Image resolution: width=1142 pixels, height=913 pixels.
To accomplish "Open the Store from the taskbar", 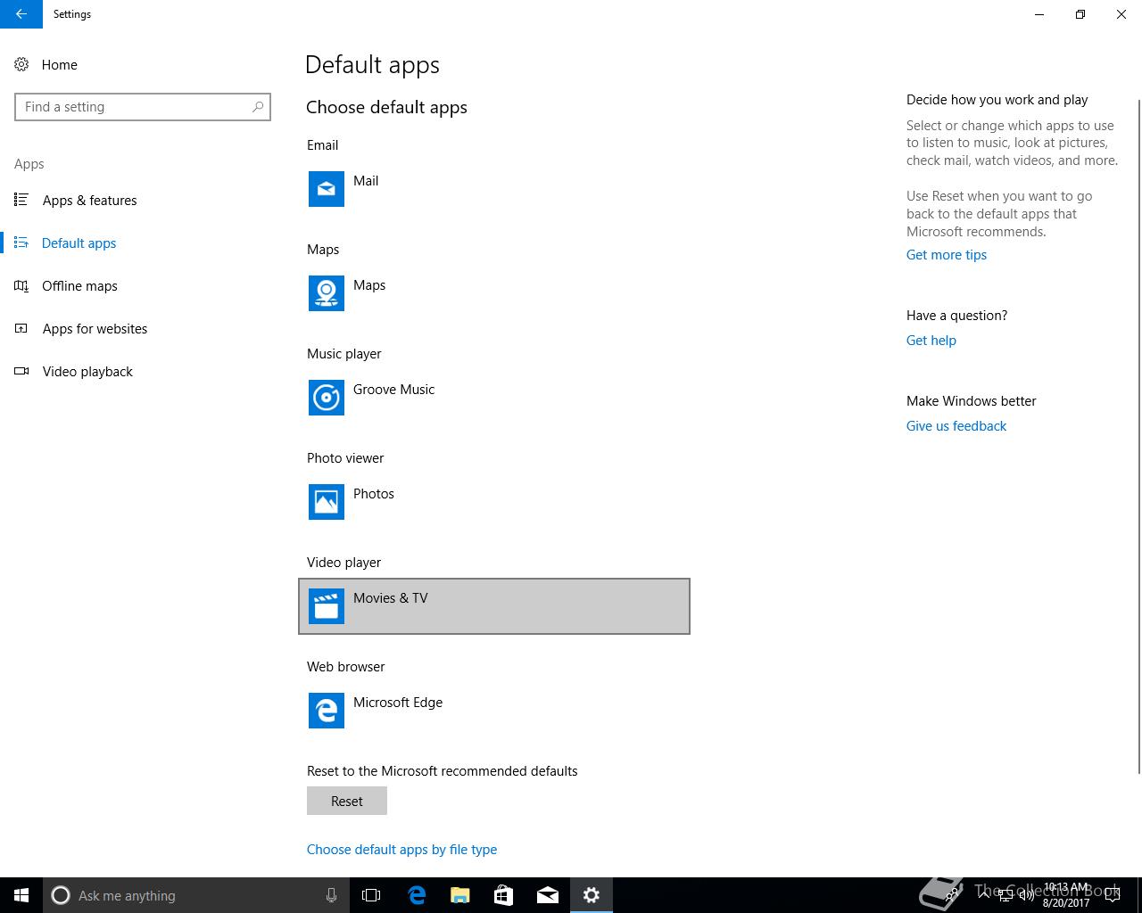I will coord(504,895).
